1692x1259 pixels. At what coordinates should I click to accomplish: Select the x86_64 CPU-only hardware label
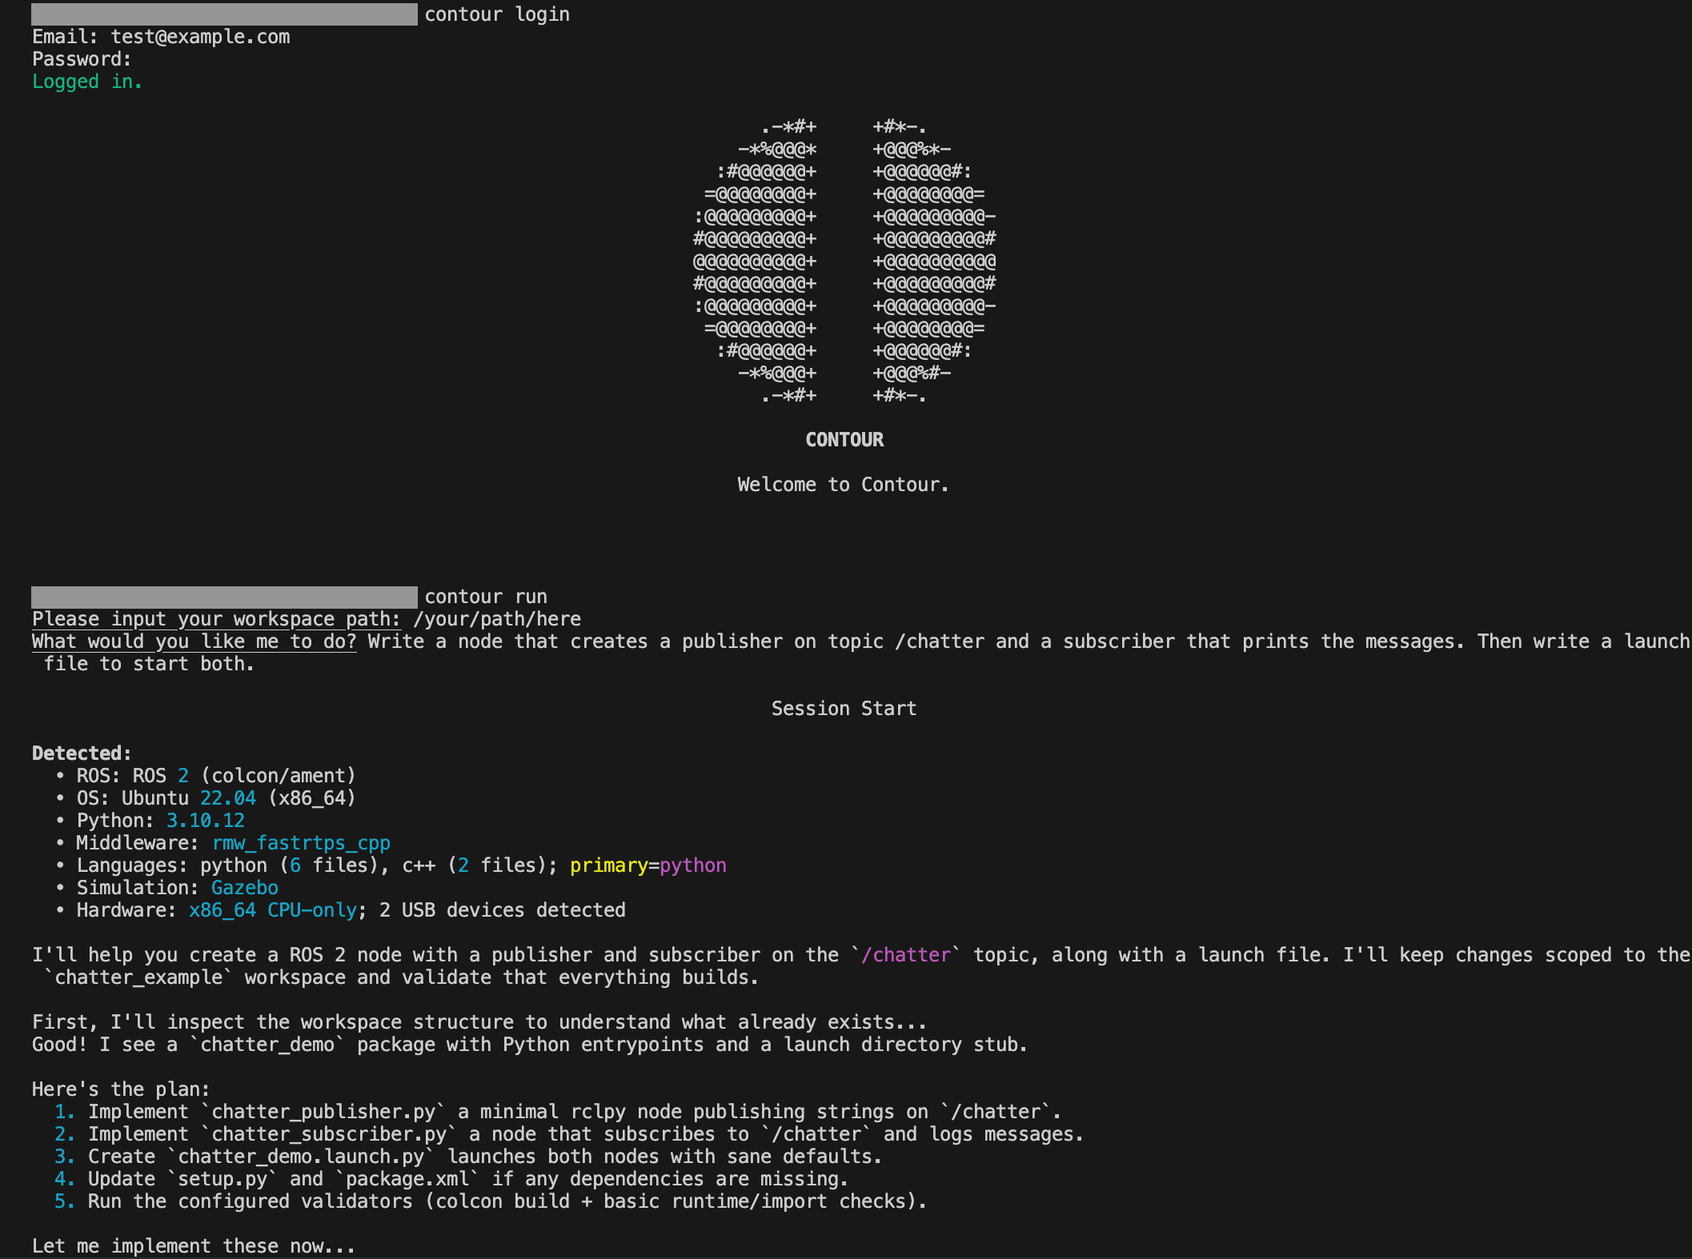tap(272, 909)
